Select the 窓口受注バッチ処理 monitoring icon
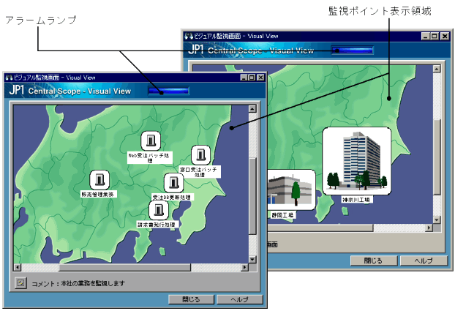 click(x=201, y=155)
